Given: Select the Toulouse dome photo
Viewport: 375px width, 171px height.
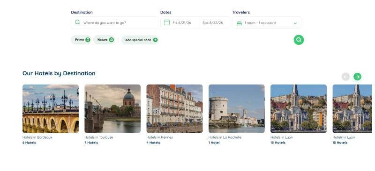Looking at the screenshot, I should coord(112,109).
